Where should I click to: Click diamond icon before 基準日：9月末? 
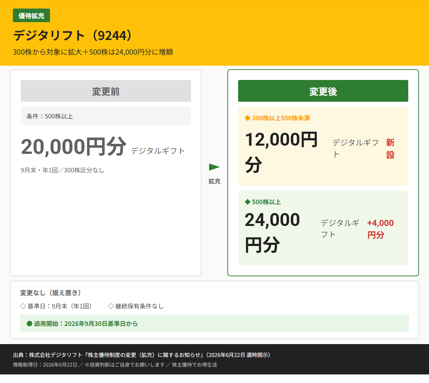point(23,306)
